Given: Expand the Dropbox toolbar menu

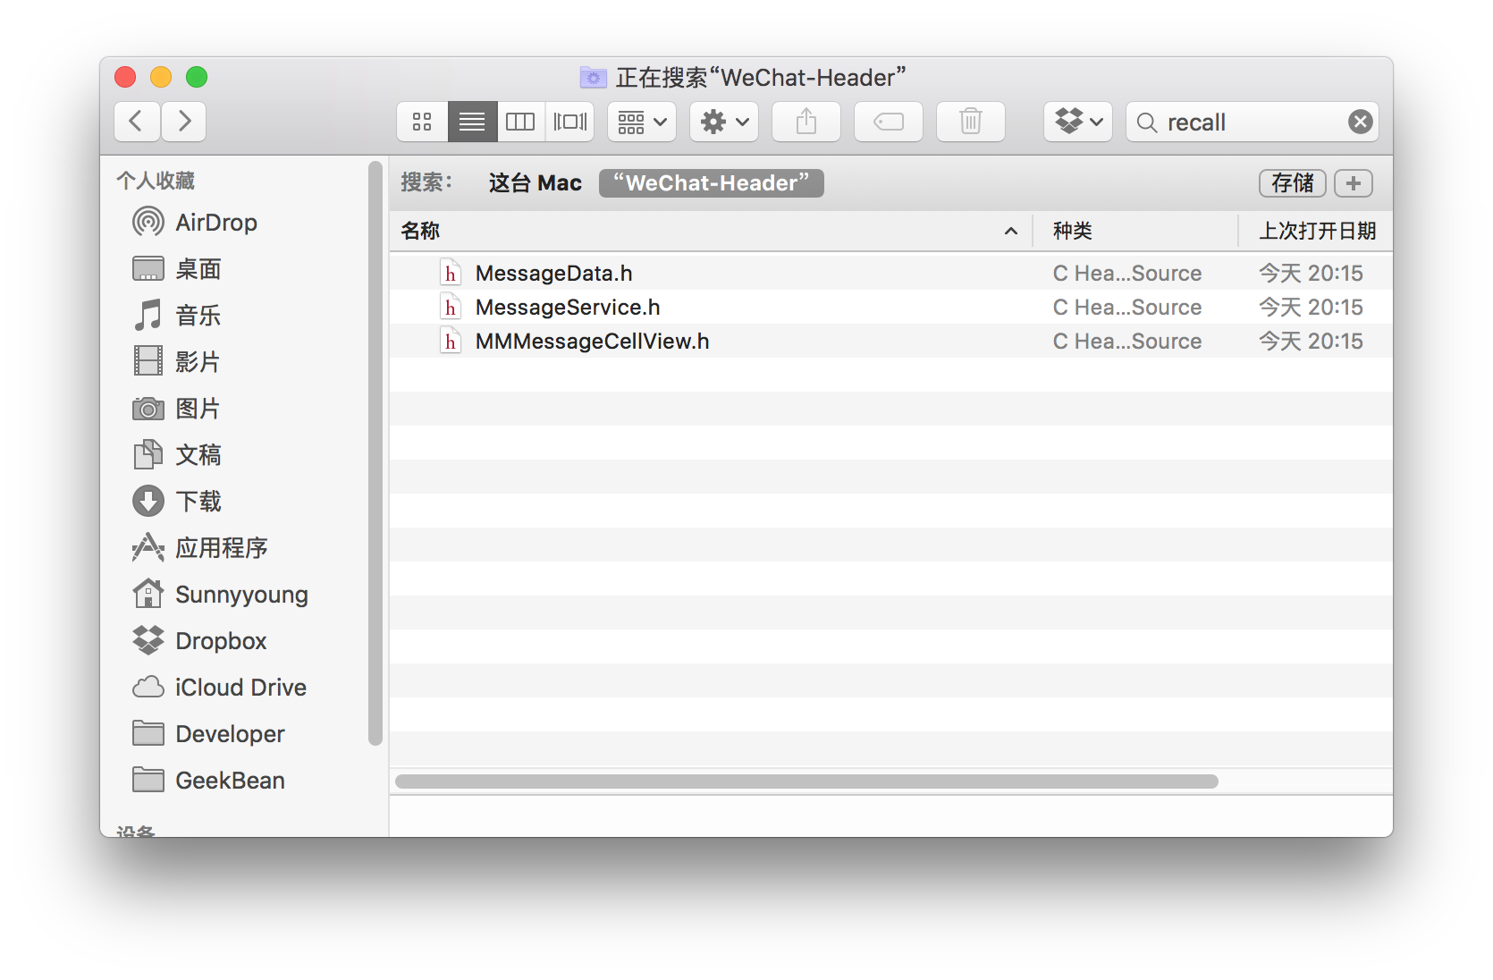Looking at the screenshot, I should (x=1078, y=122).
